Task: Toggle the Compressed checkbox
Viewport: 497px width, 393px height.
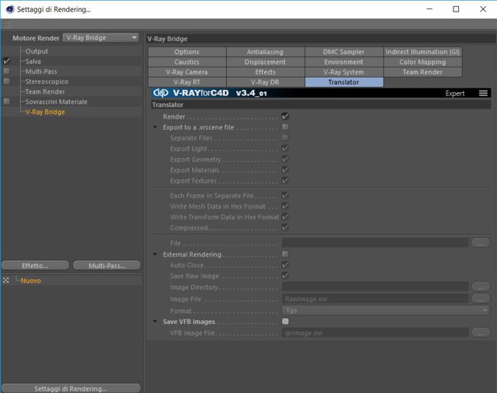Action: (x=285, y=227)
